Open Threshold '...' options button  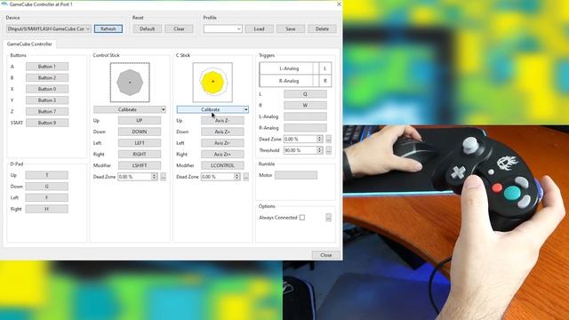point(329,150)
